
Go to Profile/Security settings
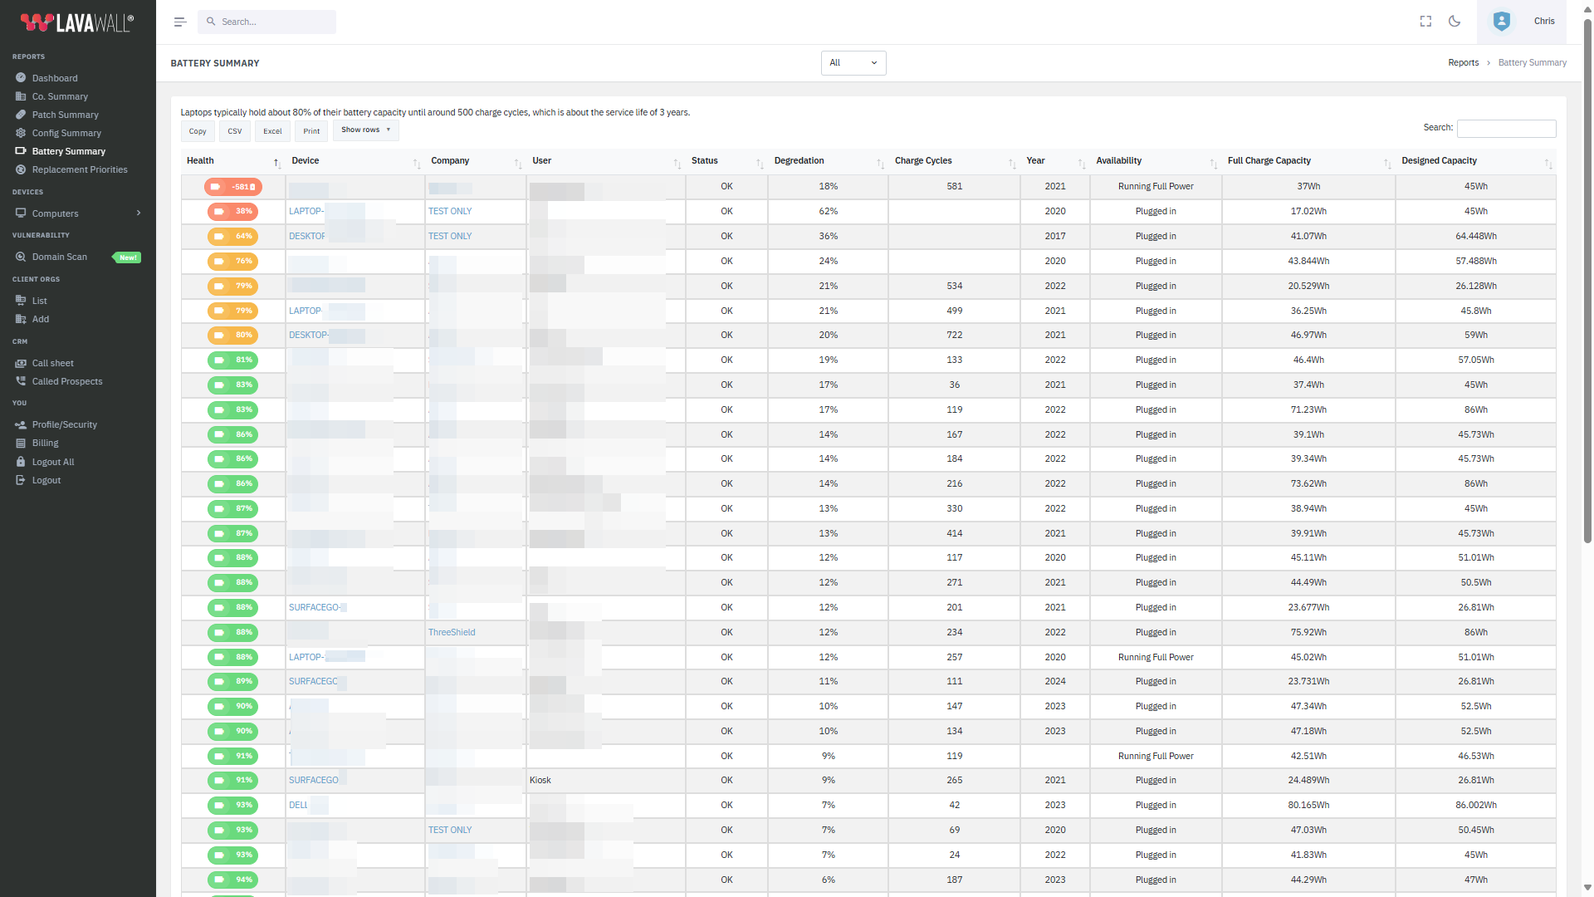point(64,424)
